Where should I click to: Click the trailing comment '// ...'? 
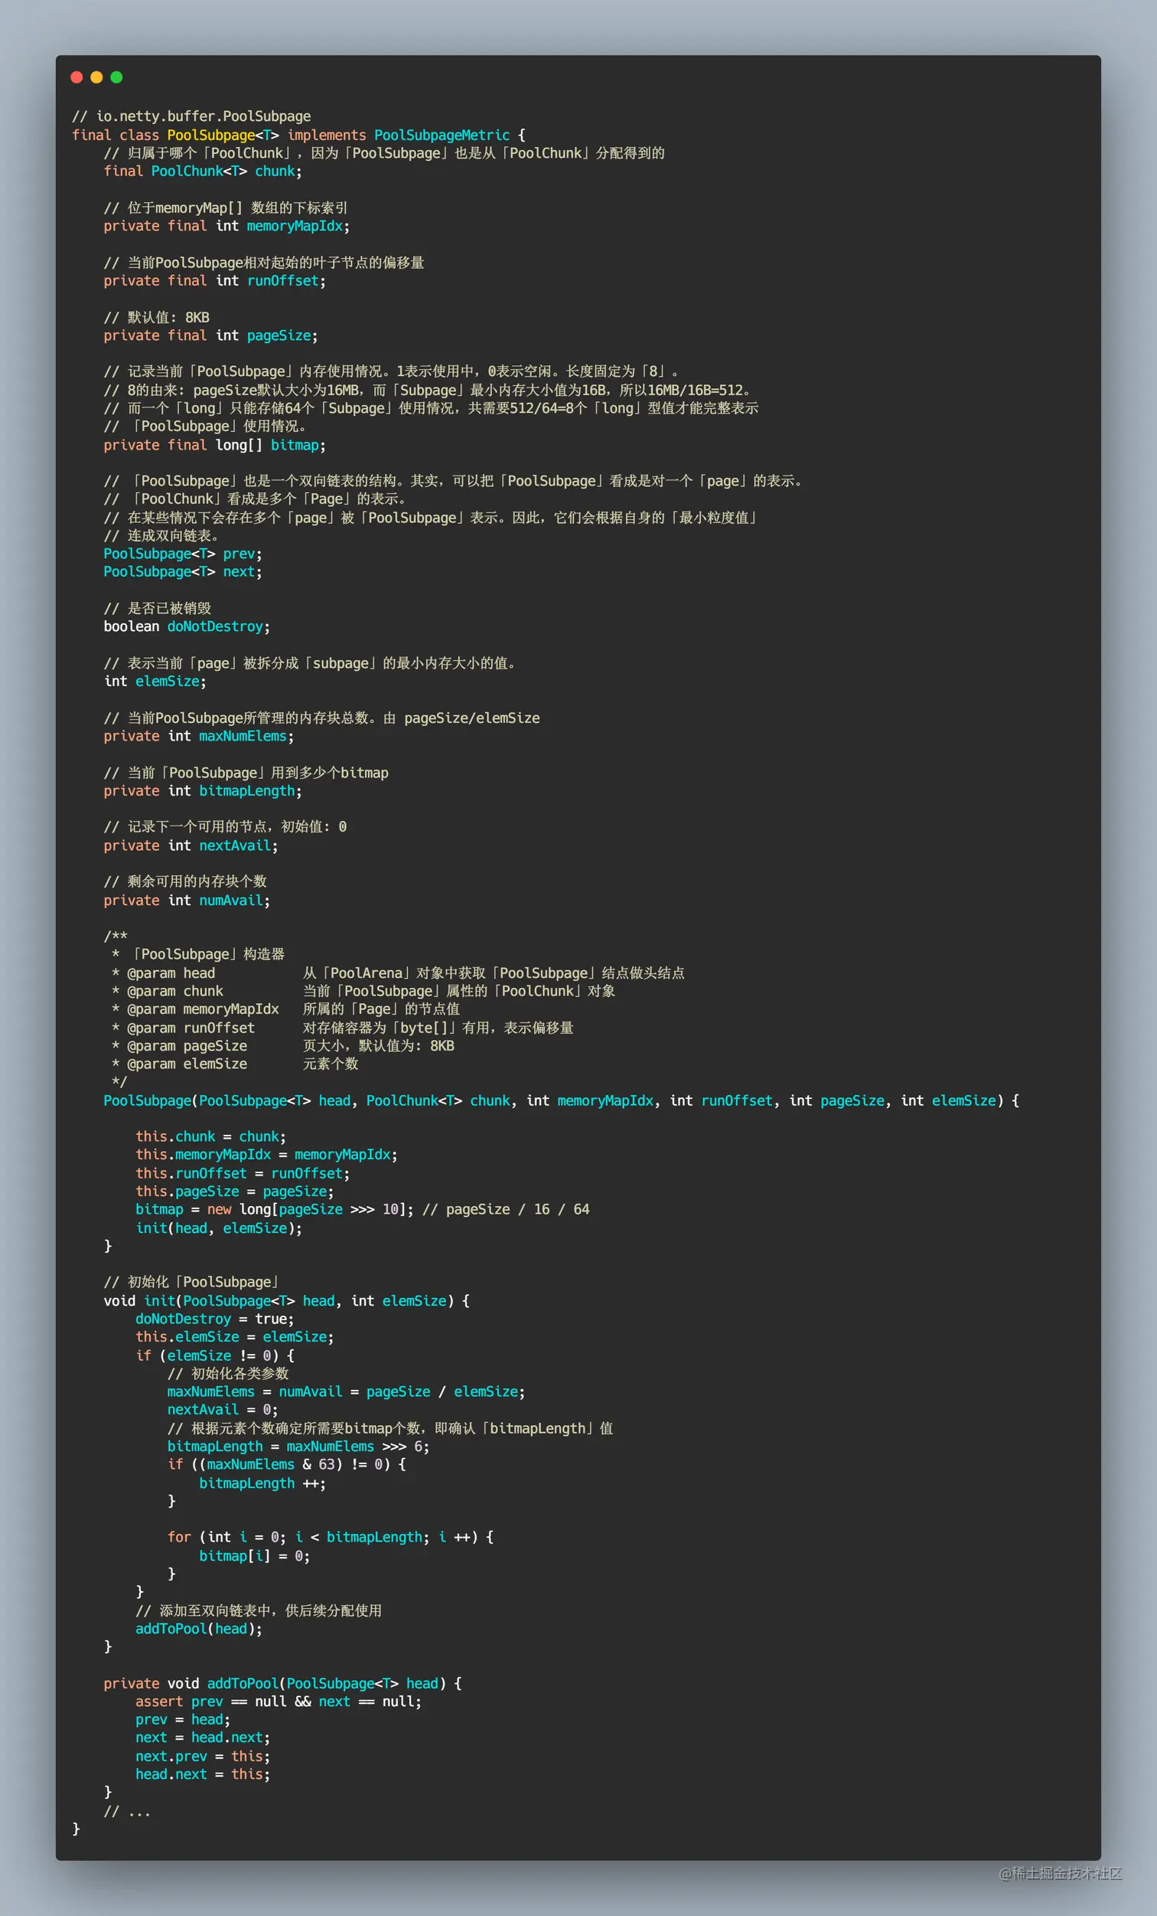click(128, 1811)
